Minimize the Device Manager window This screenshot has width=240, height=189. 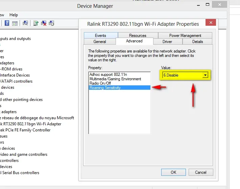pyautogui.click(x=198, y=5)
